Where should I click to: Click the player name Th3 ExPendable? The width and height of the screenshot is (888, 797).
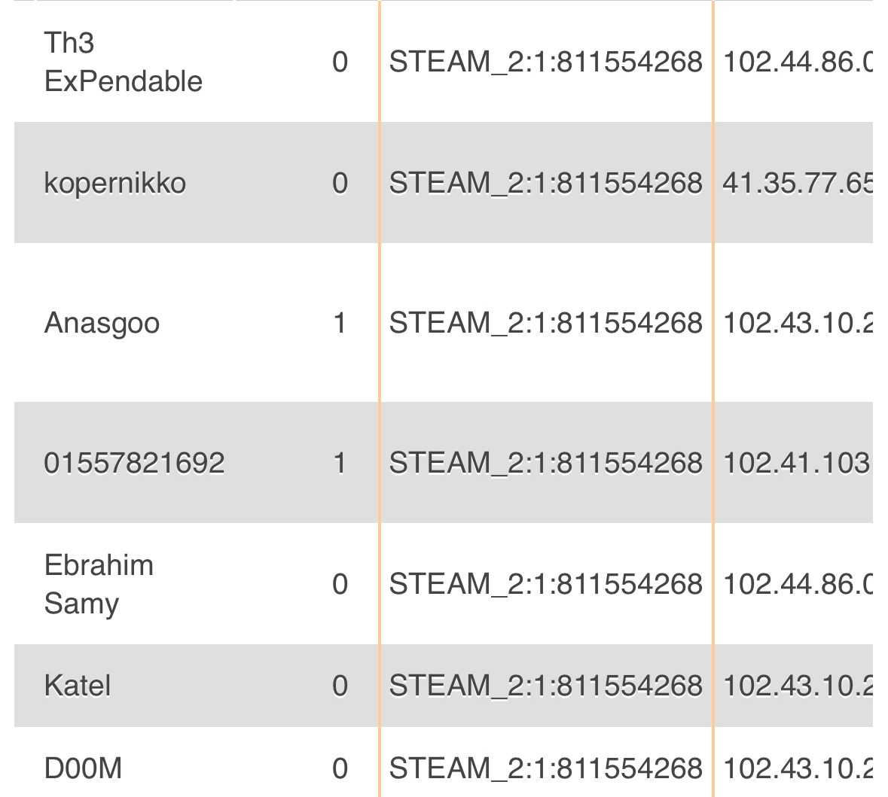coord(124,62)
